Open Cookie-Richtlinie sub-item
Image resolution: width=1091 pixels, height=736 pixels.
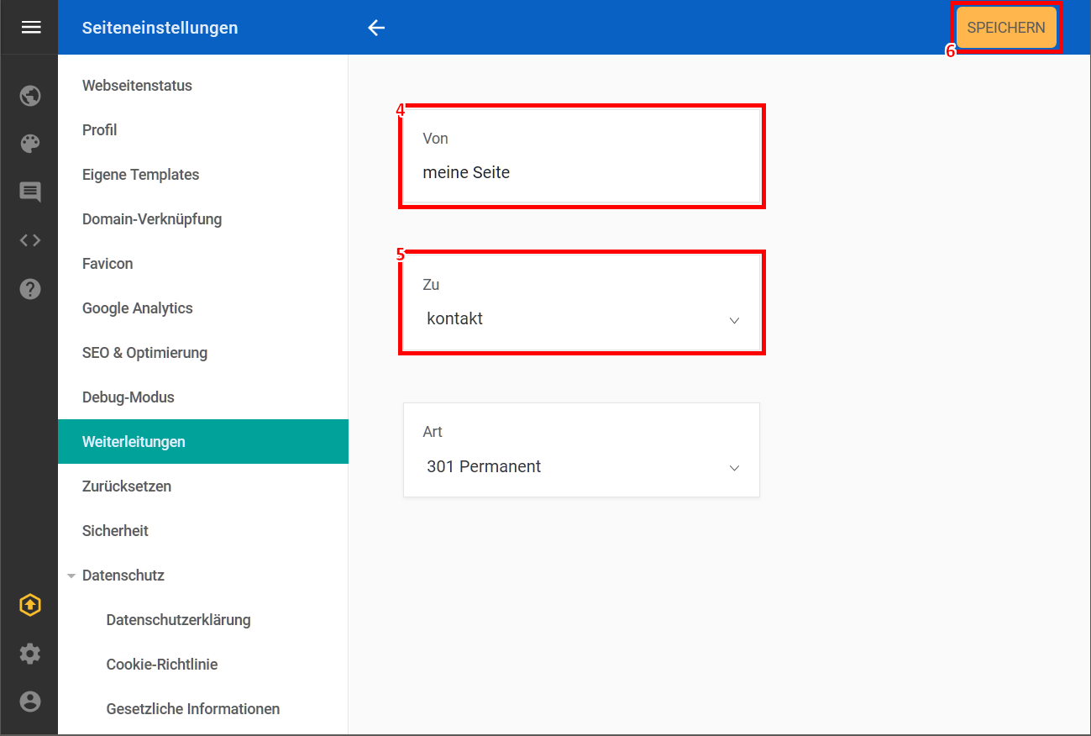point(162,665)
